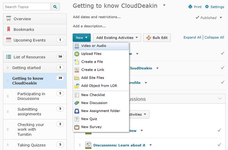Select New Survey from the menu
Image resolution: width=228 pixels, height=150 pixels.
coord(101,127)
